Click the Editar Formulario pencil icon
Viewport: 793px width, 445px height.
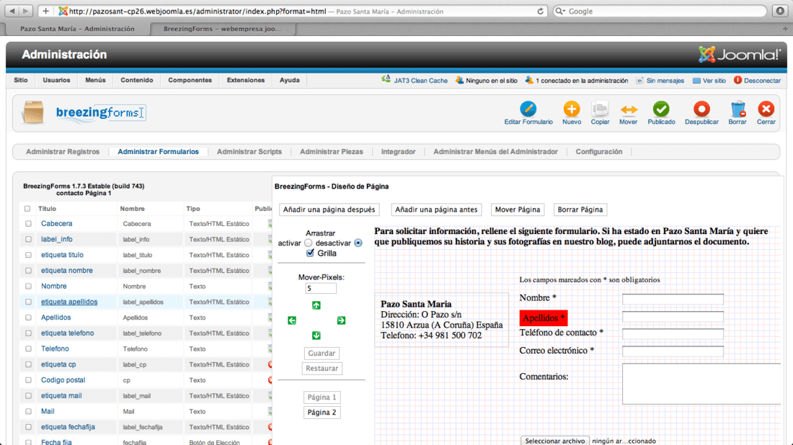click(x=528, y=109)
